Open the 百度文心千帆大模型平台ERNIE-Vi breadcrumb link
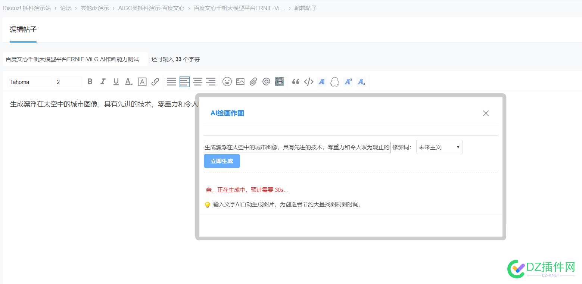The width and height of the screenshot is (582, 284). [x=239, y=8]
